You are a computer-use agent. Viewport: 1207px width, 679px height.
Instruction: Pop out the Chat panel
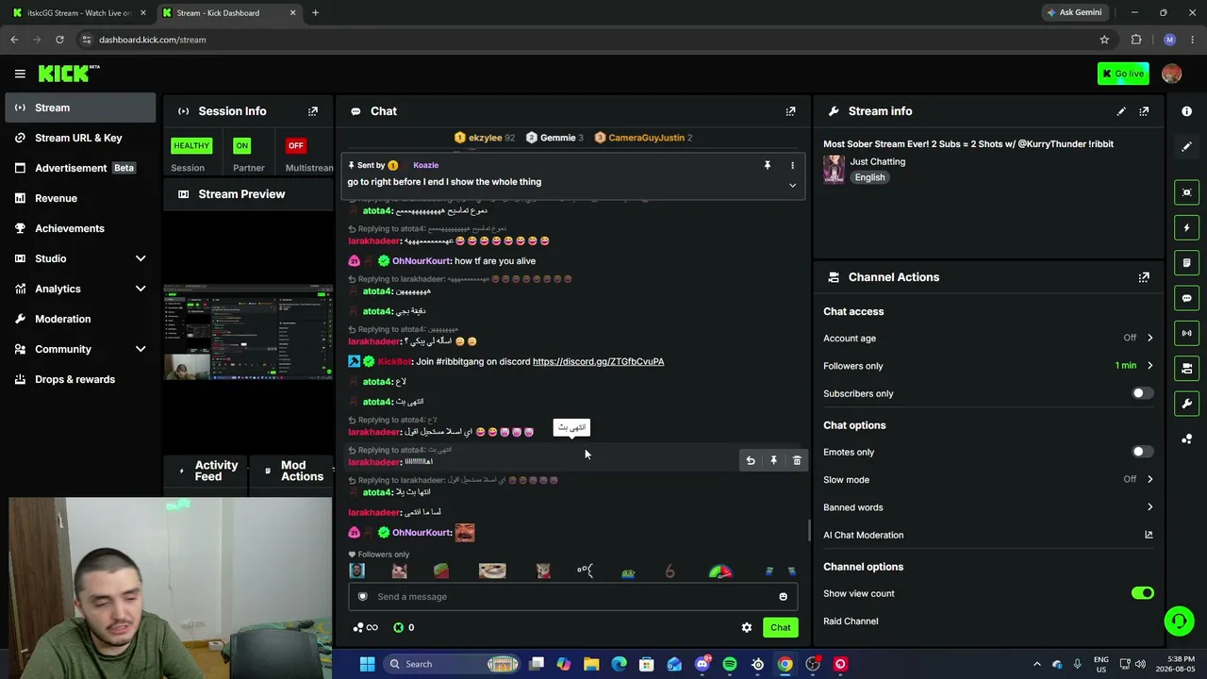tap(790, 111)
